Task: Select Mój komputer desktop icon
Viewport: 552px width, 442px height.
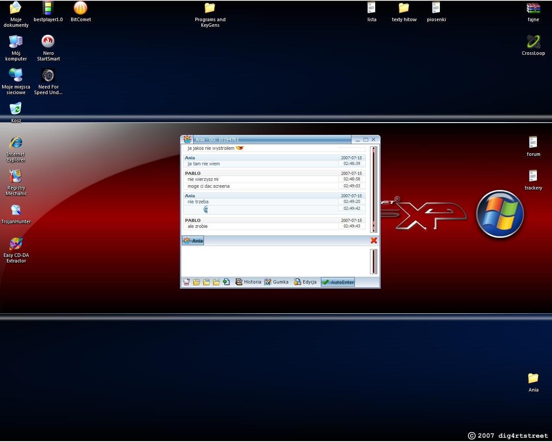Action: 16,48
